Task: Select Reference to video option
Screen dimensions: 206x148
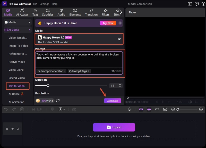Action: (x=18, y=54)
